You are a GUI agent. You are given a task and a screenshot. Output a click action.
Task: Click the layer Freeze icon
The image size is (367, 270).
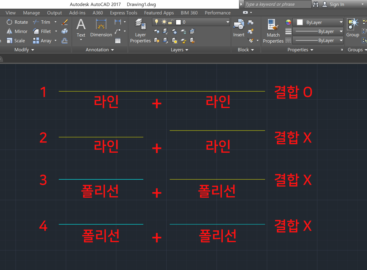pyautogui.click(x=174, y=31)
